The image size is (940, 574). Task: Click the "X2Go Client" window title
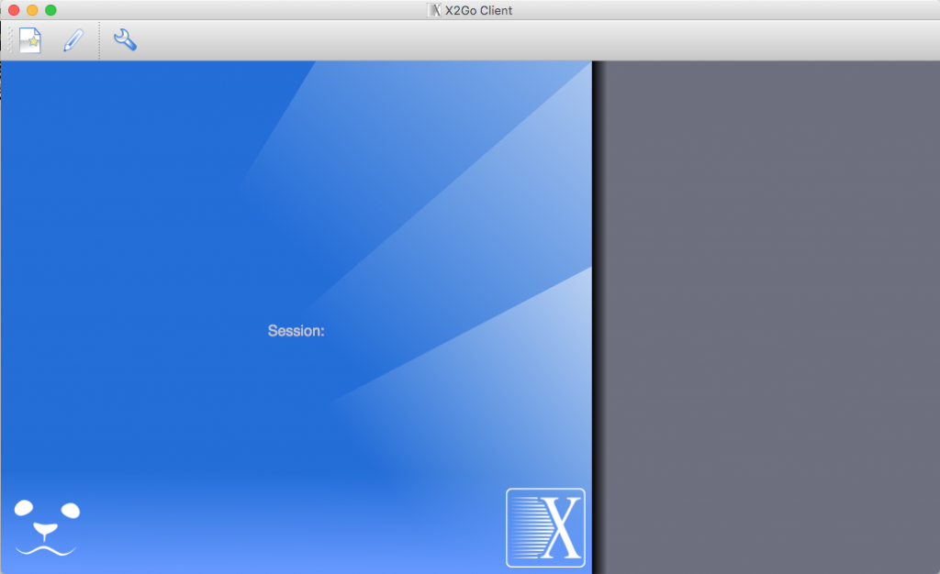478,10
